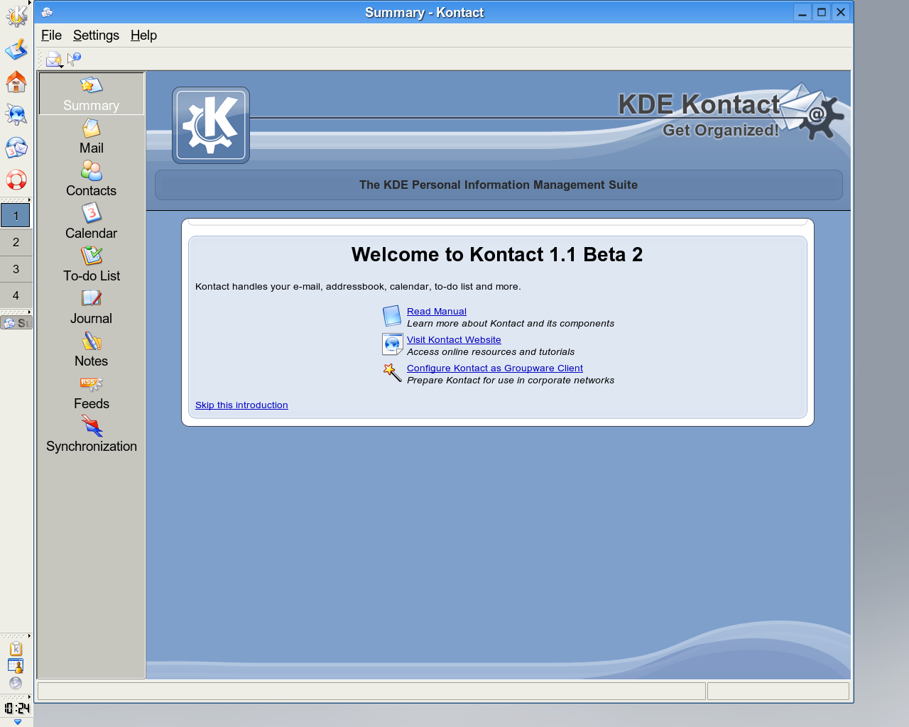Launch the Konqueror web browser icon
Viewport: 909px width, 727px height.
[16, 114]
